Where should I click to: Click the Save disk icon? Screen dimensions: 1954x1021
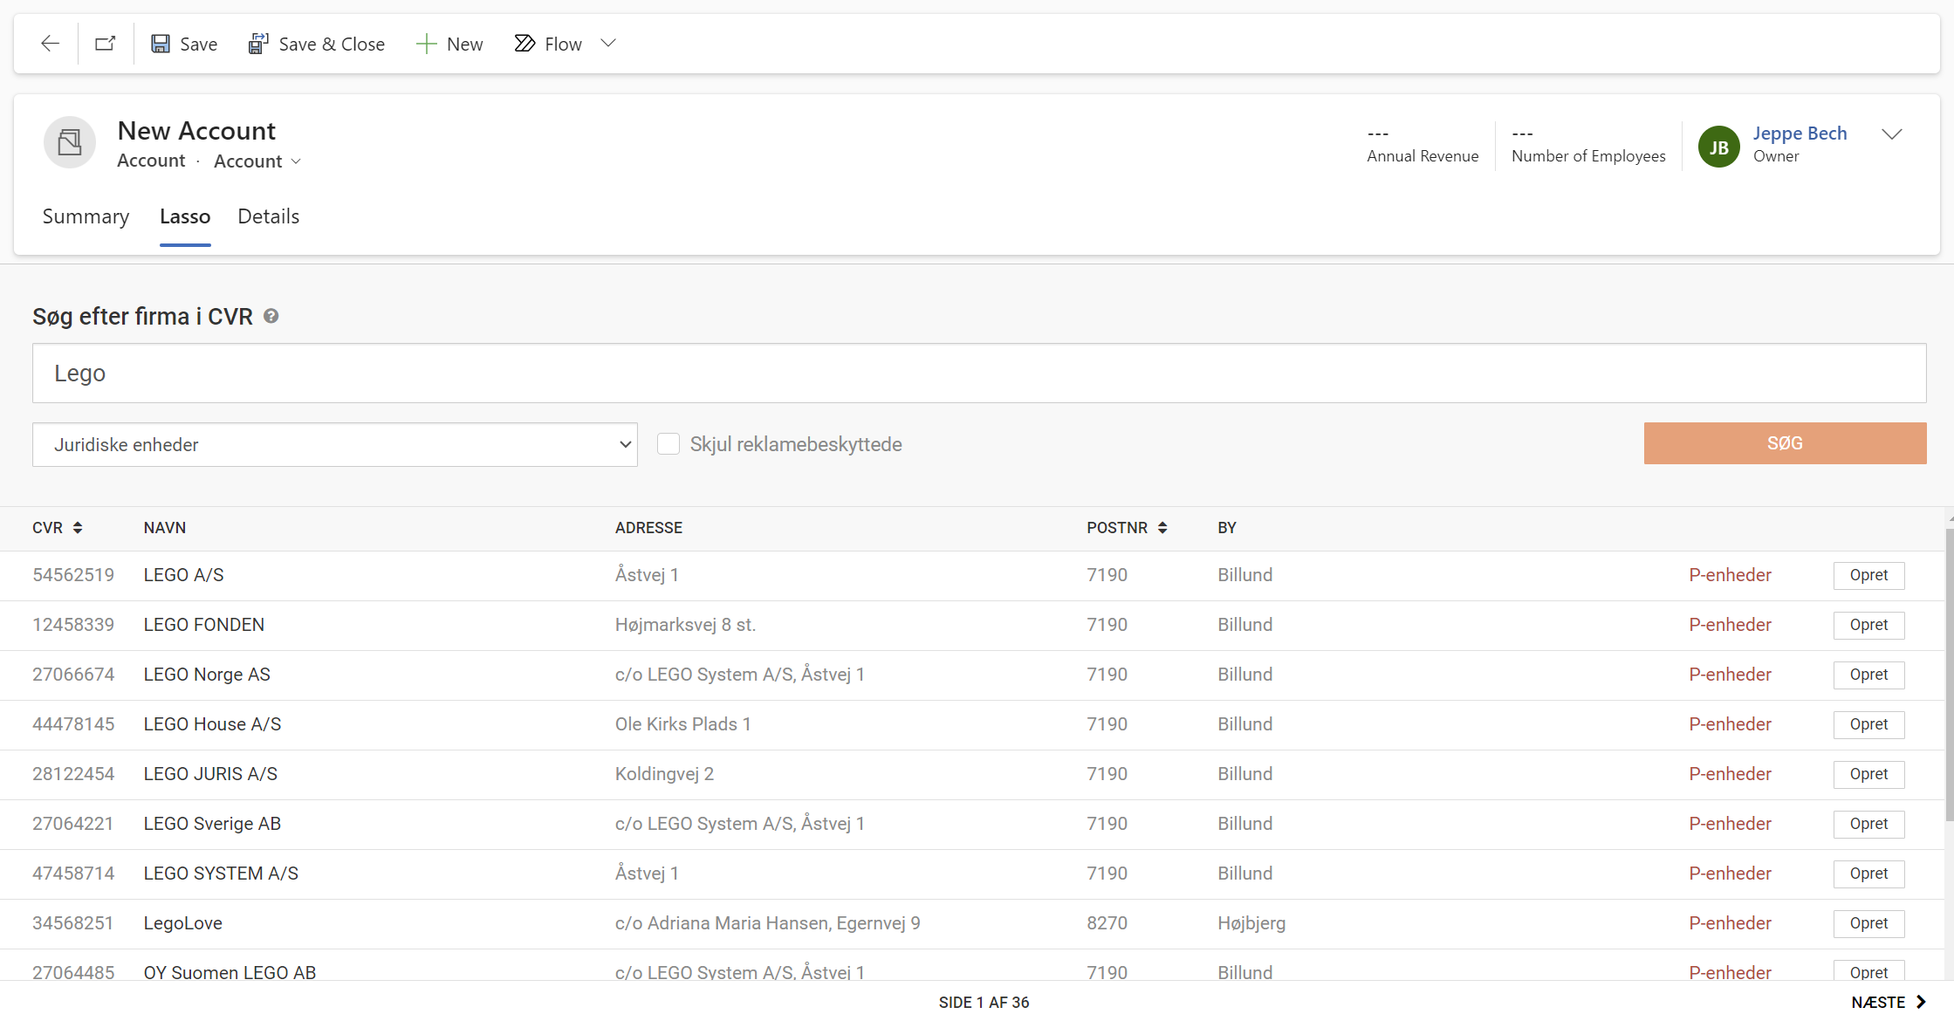pos(161,44)
